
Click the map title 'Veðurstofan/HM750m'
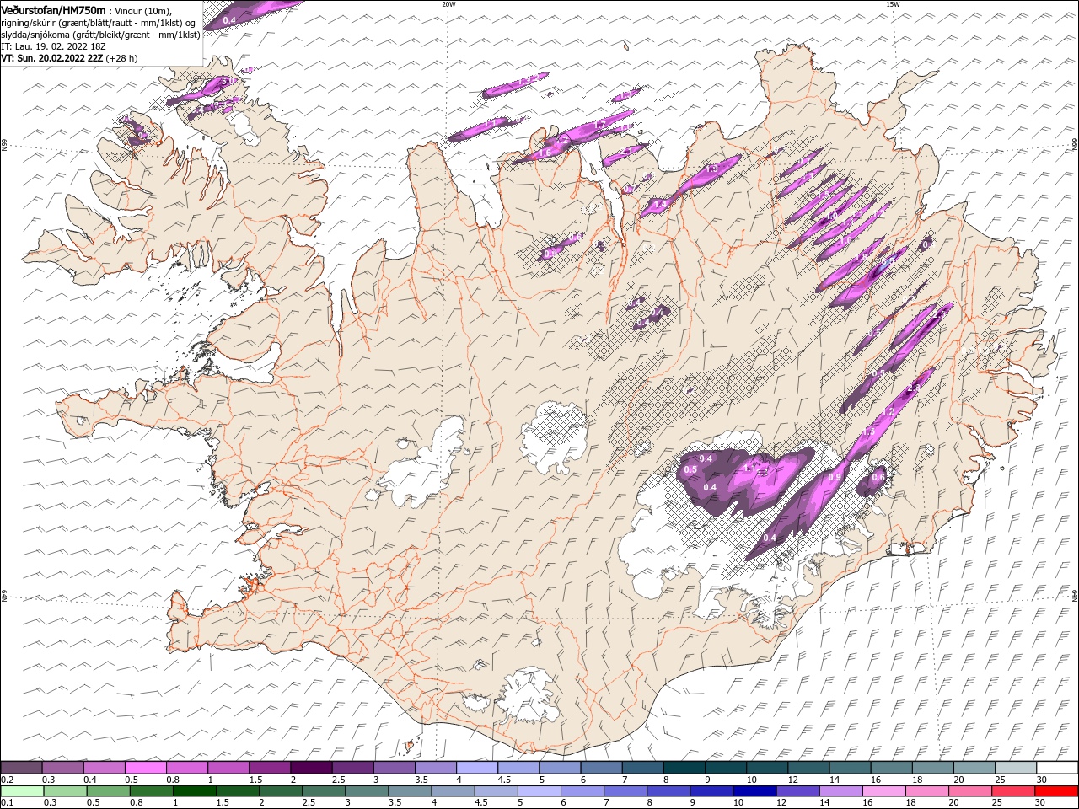(x=54, y=10)
